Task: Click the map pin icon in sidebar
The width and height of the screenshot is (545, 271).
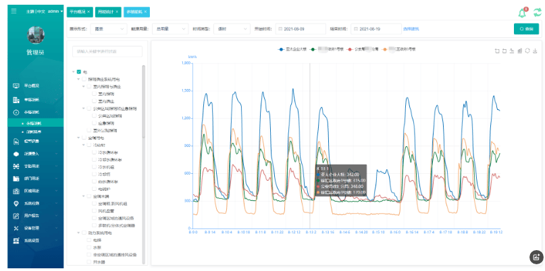Action: pos(16,204)
